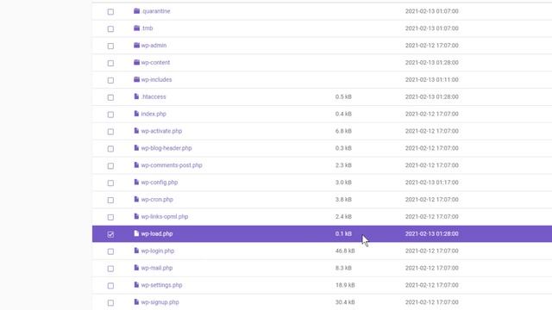Click the wp-blog-header.php file name
Screen dimensions: 552x310
point(166,148)
